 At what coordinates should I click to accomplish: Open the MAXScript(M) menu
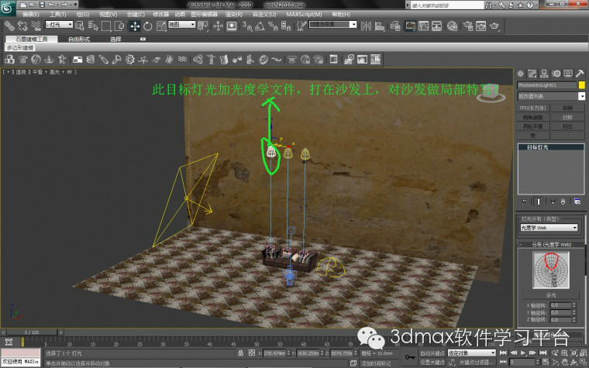304,14
